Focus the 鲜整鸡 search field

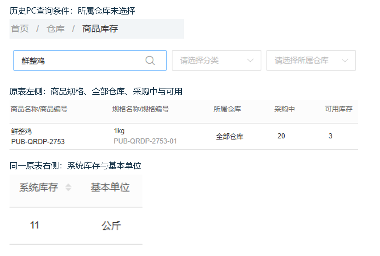pos(90,60)
